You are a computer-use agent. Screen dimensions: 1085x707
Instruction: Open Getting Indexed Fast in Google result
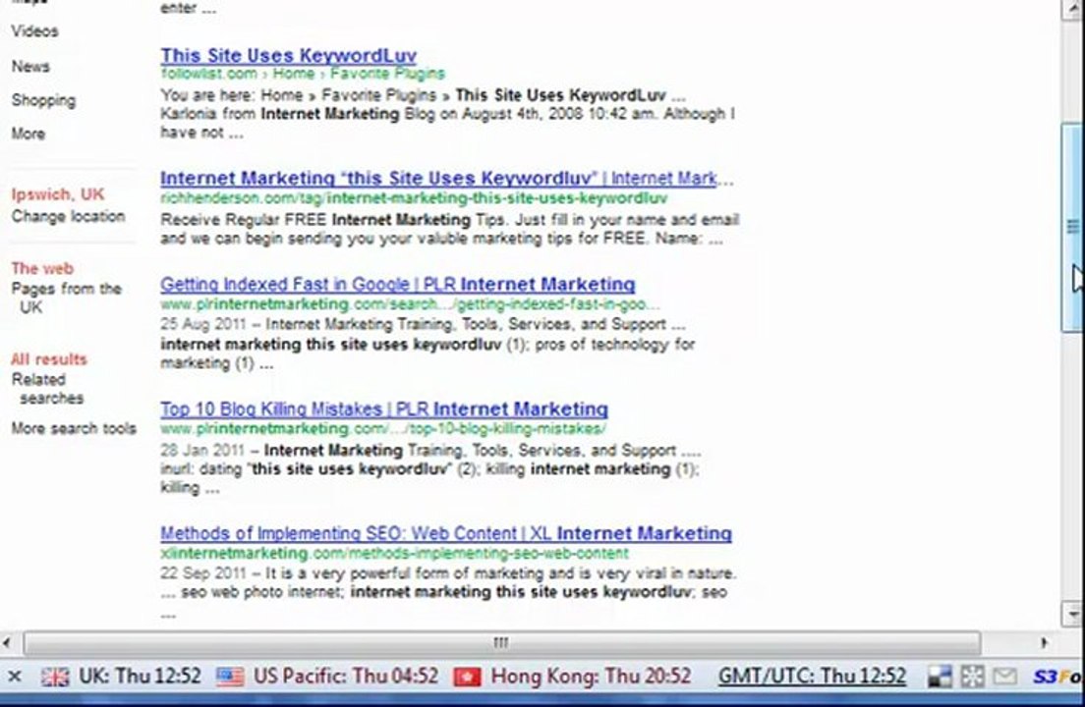(398, 284)
